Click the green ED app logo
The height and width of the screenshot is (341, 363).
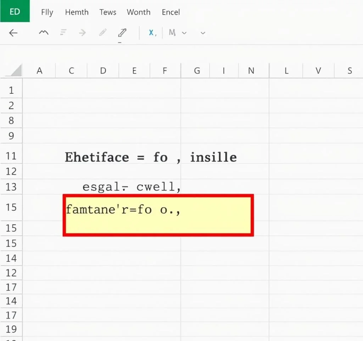(x=15, y=11)
